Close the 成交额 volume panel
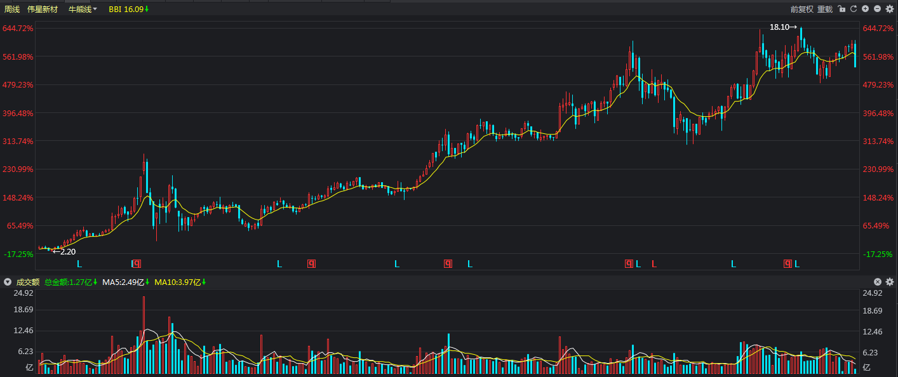 (x=878, y=282)
